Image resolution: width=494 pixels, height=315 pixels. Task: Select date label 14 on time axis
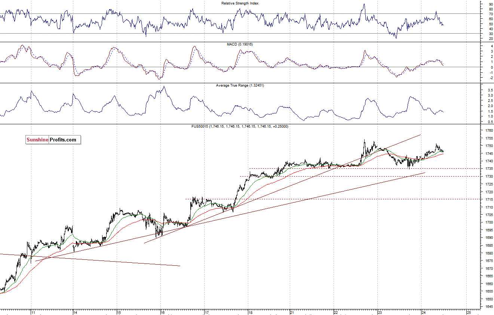75,312
